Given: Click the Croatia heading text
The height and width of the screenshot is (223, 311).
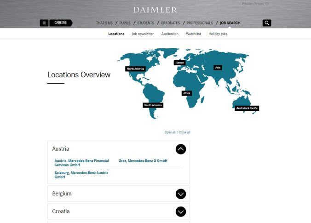Looking at the screenshot, I should [61, 212].
